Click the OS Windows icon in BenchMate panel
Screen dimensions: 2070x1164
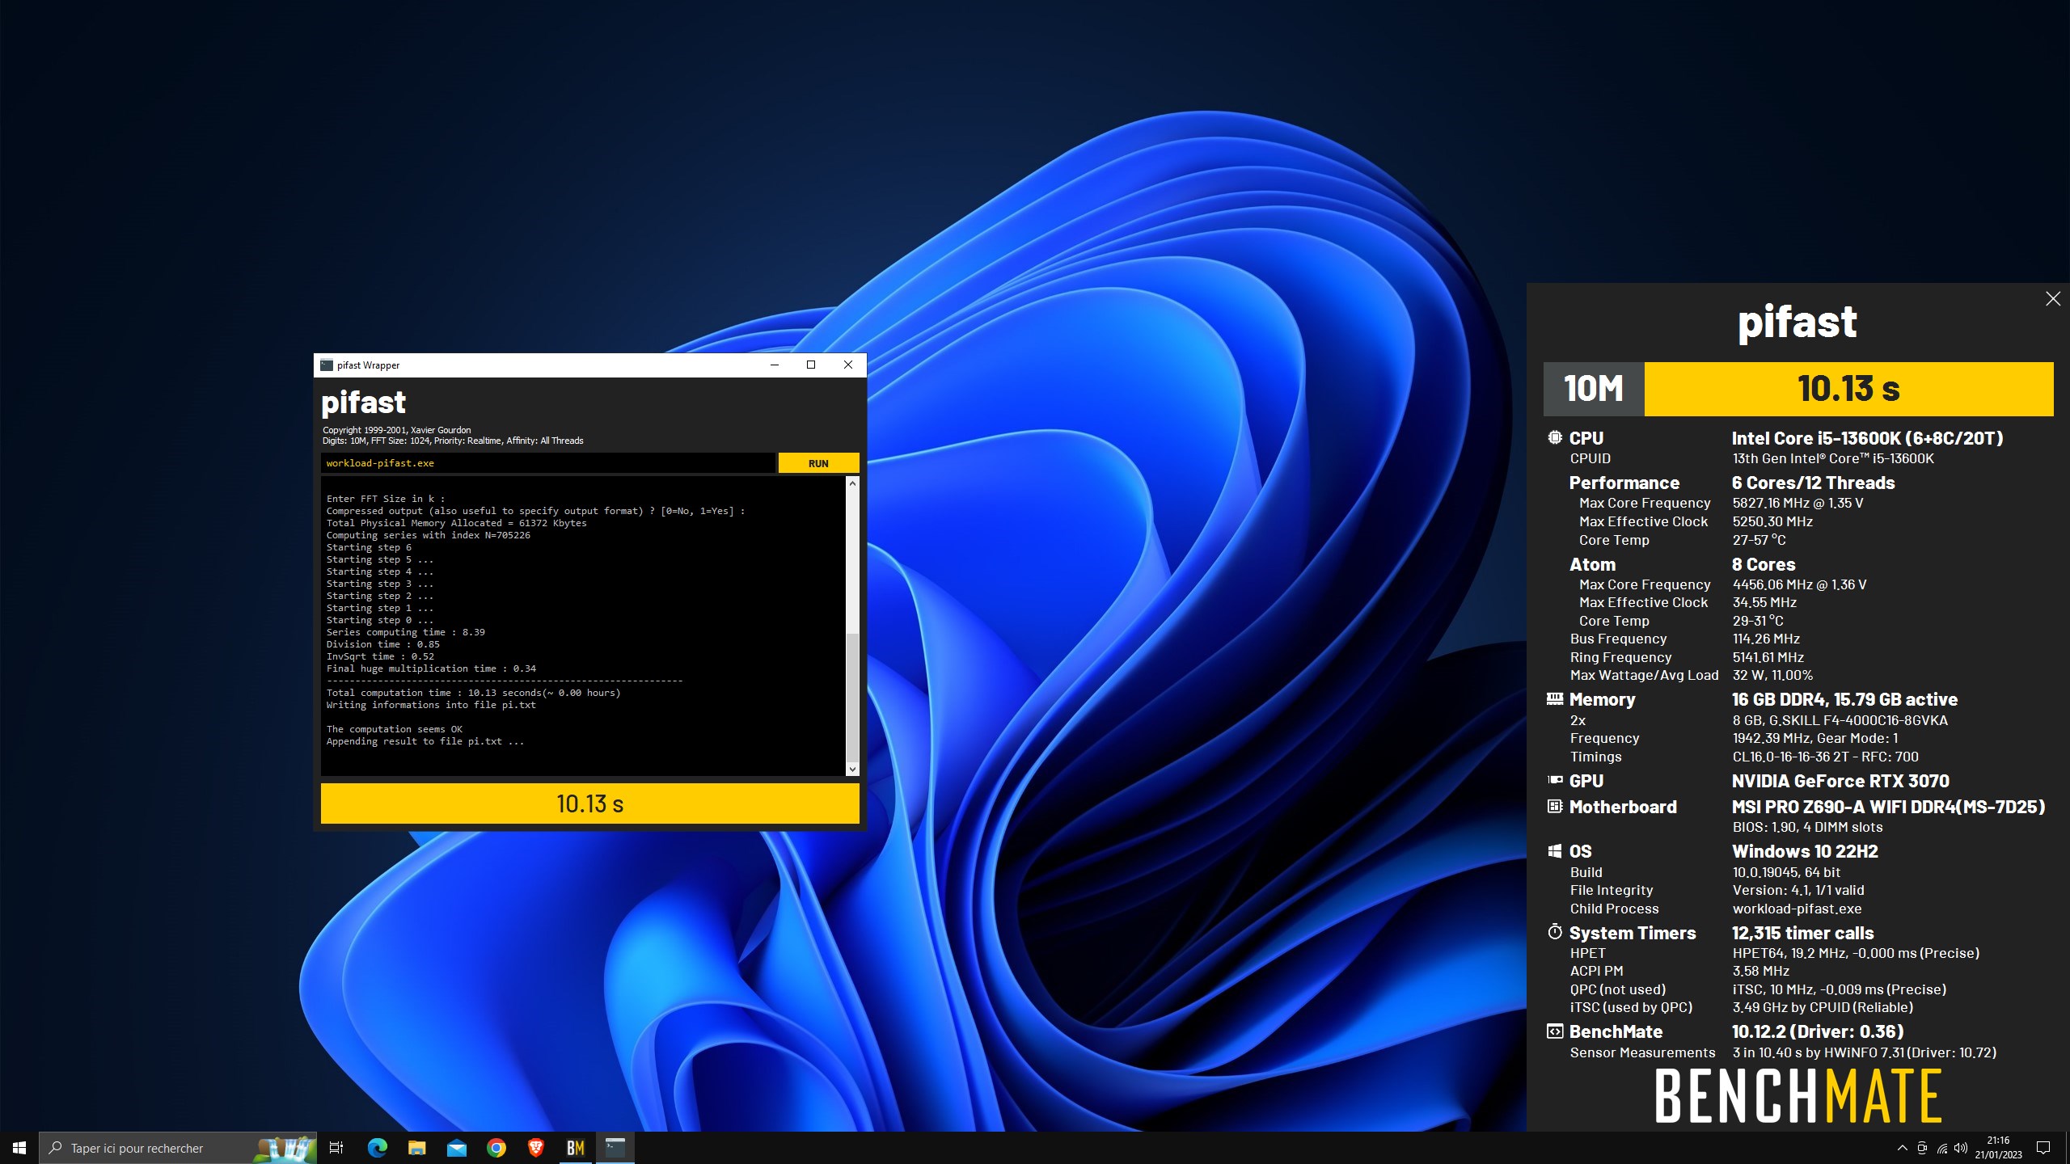[1554, 850]
